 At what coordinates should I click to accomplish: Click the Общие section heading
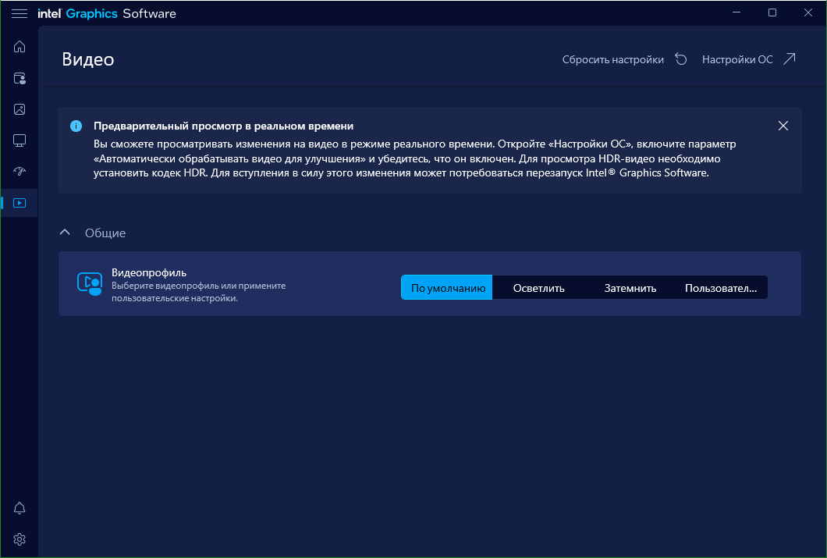coord(105,233)
